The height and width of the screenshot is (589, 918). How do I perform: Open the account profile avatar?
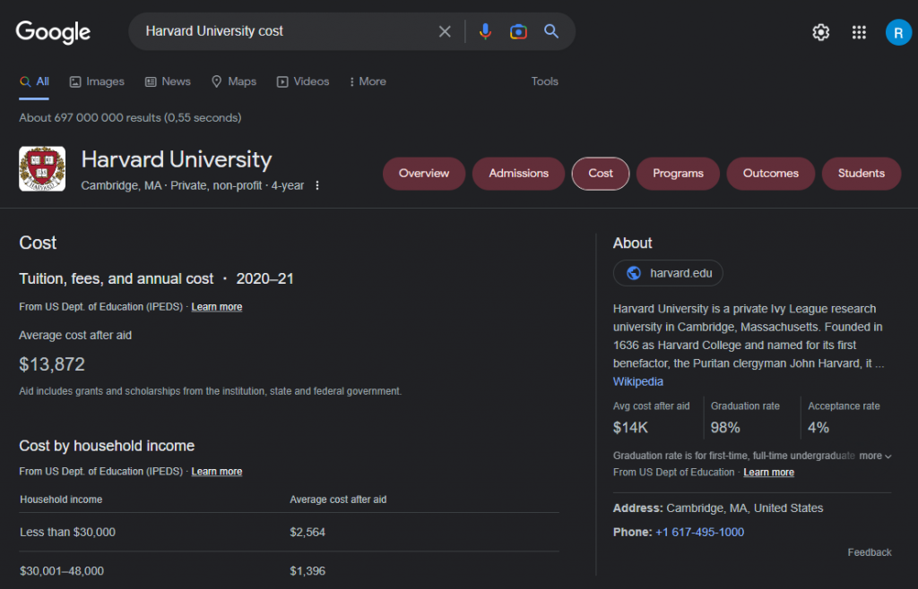[897, 32]
